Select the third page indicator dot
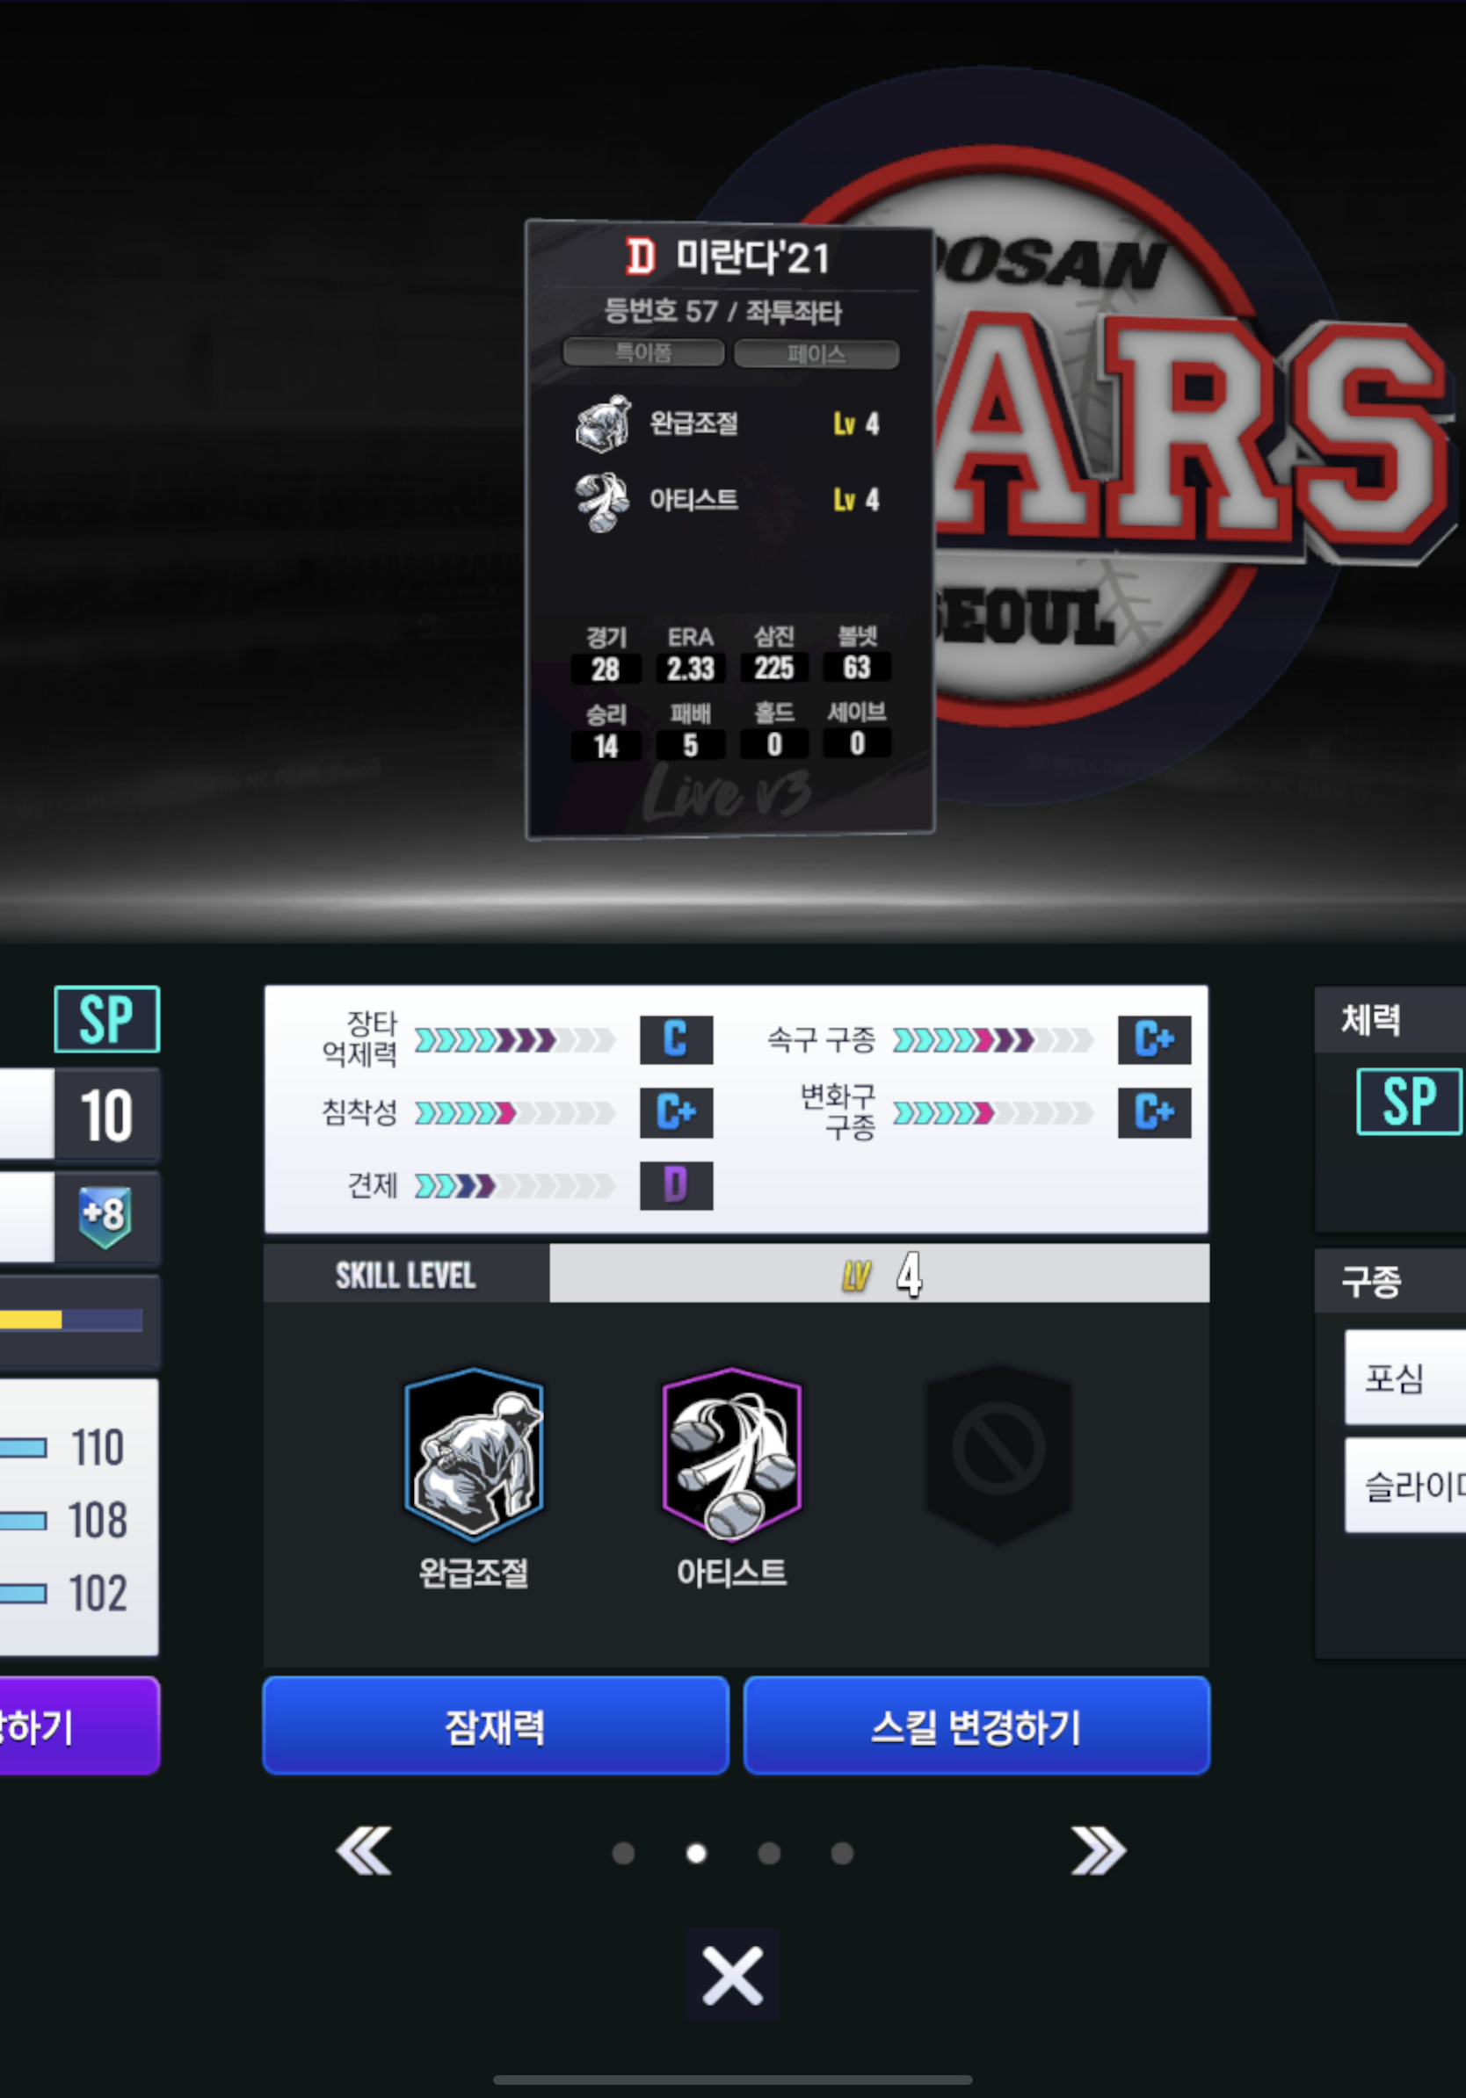This screenshot has height=2098, width=1466. click(x=770, y=1852)
